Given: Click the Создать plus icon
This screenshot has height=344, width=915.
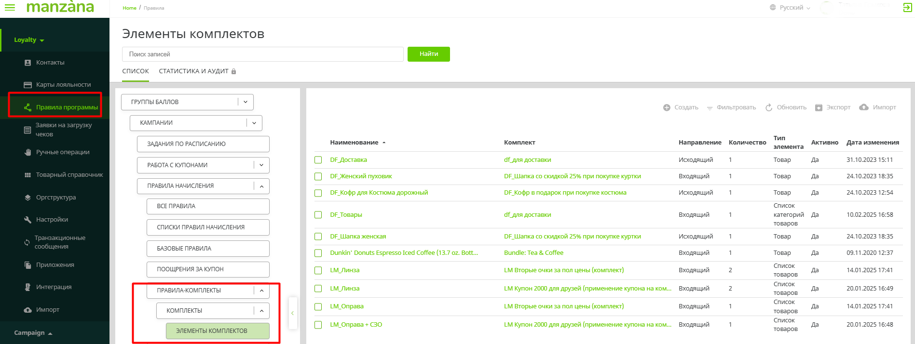Looking at the screenshot, I should [667, 107].
